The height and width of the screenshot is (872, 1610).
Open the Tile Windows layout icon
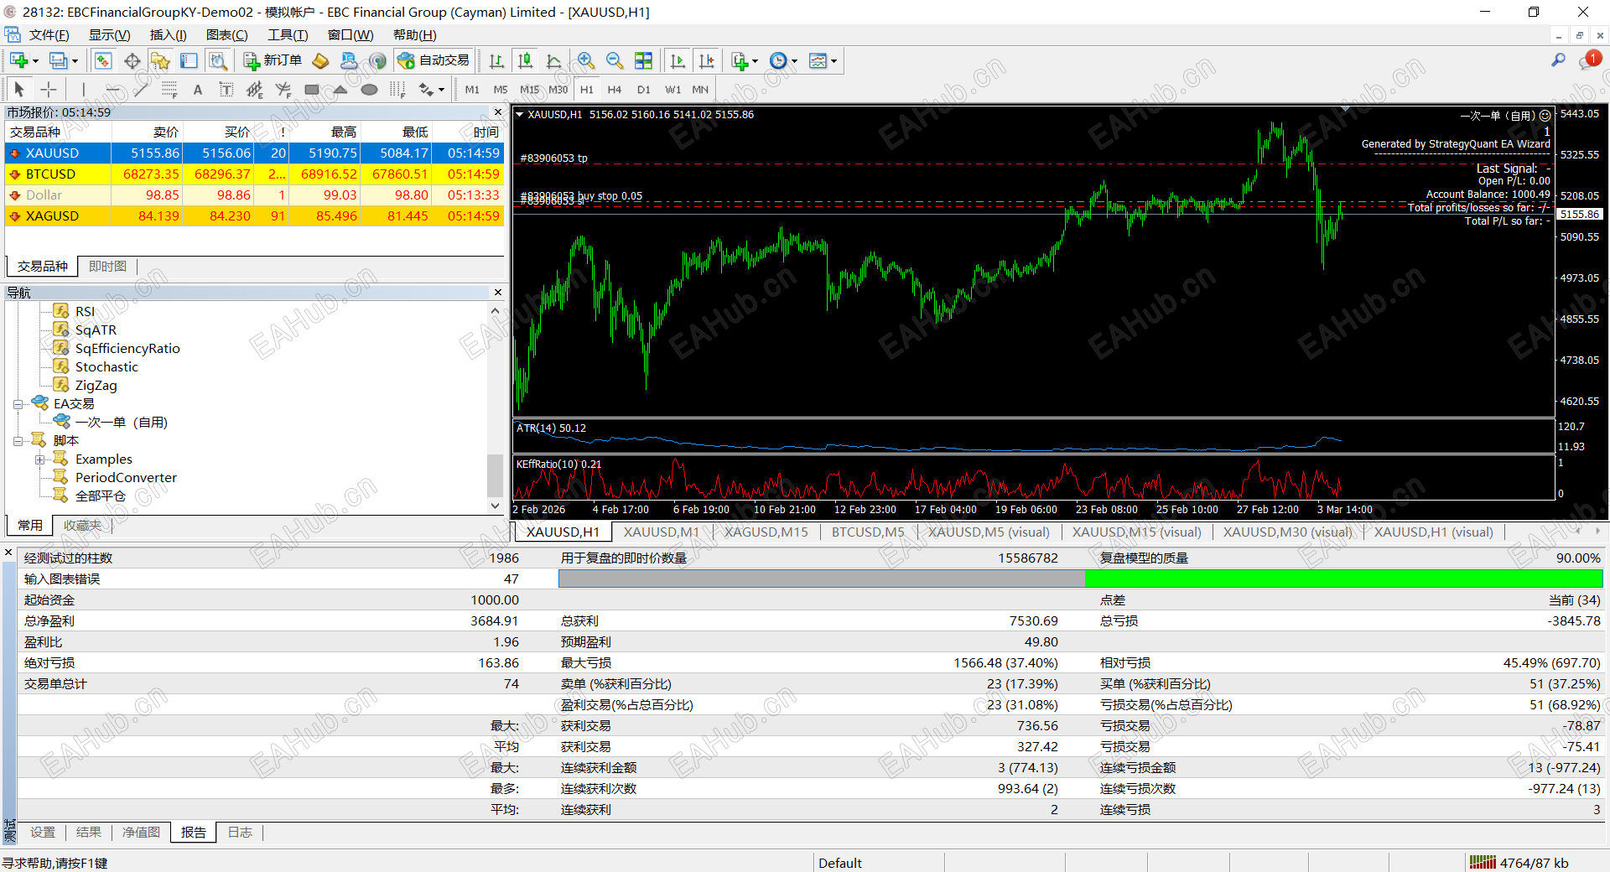tap(643, 60)
